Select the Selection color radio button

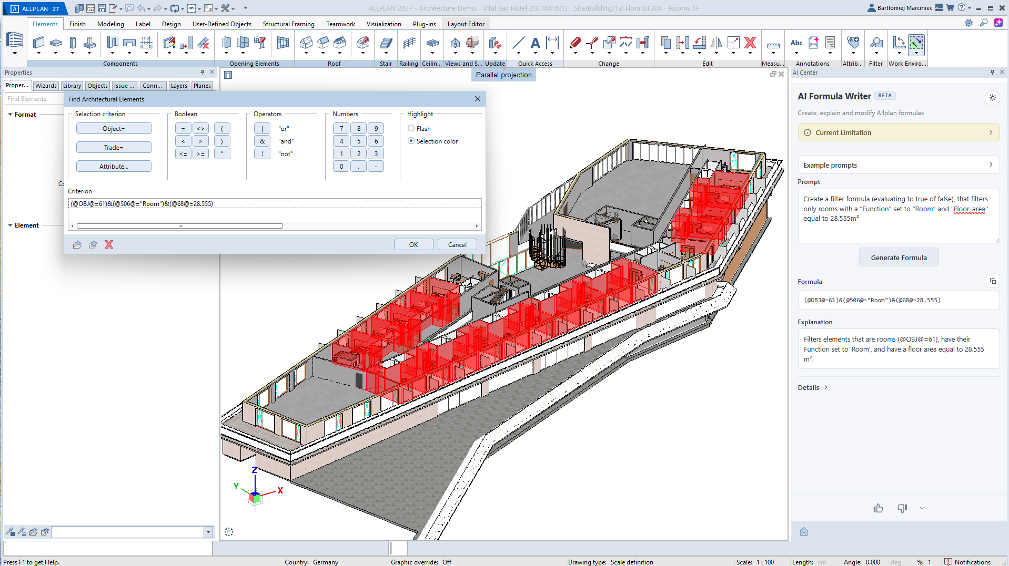coord(411,141)
